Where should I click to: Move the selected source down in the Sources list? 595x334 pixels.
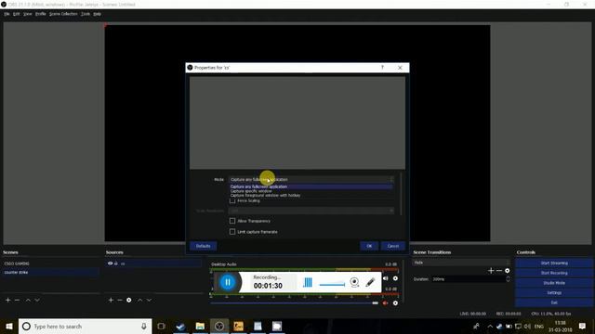[x=149, y=300]
